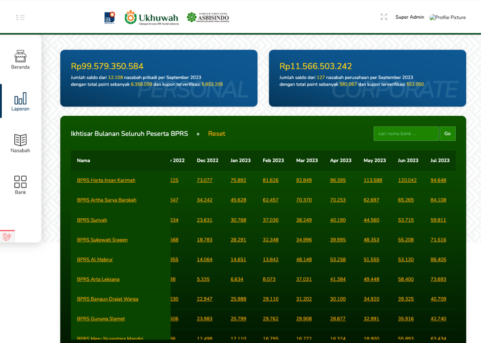This screenshot has width=481, height=343.
Task: Click the Go search button
Action: coord(447,134)
